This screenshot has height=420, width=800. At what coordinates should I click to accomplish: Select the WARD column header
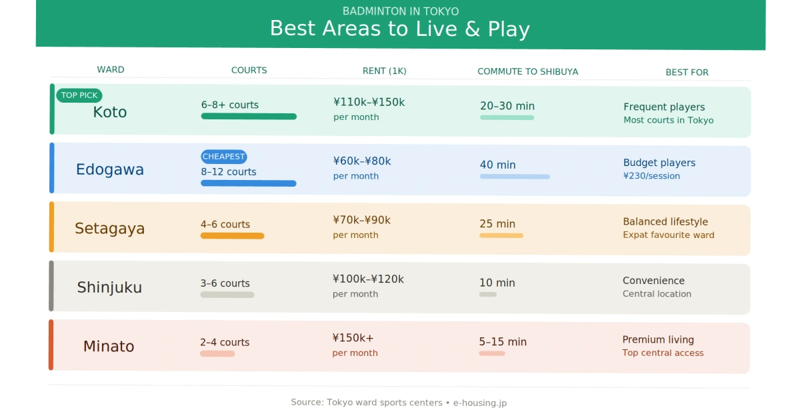111,70
